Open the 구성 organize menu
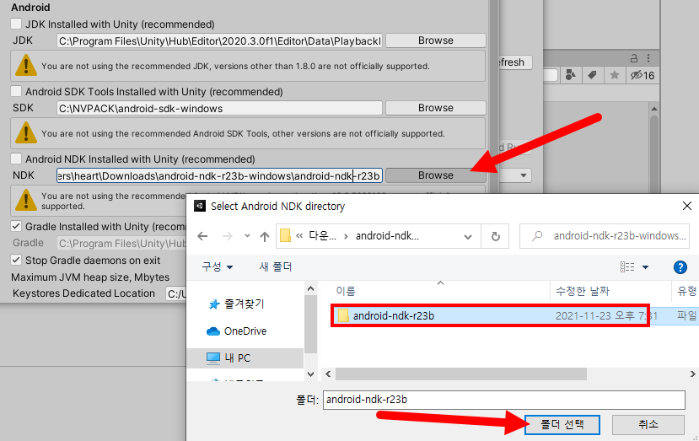Viewport: 699px width, 441px height. point(217,266)
